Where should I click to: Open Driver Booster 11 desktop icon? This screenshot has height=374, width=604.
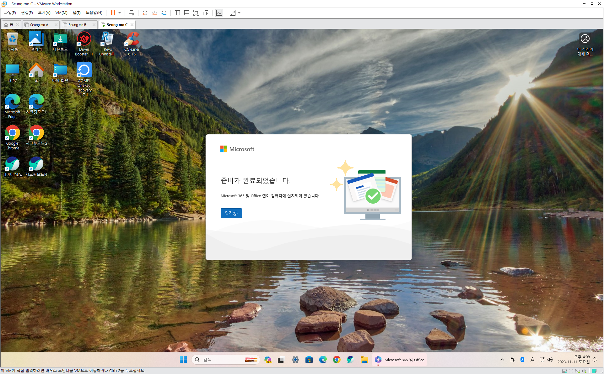click(x=84, y=44)
